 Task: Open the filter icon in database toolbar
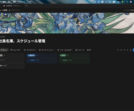[x=118, y=50]
